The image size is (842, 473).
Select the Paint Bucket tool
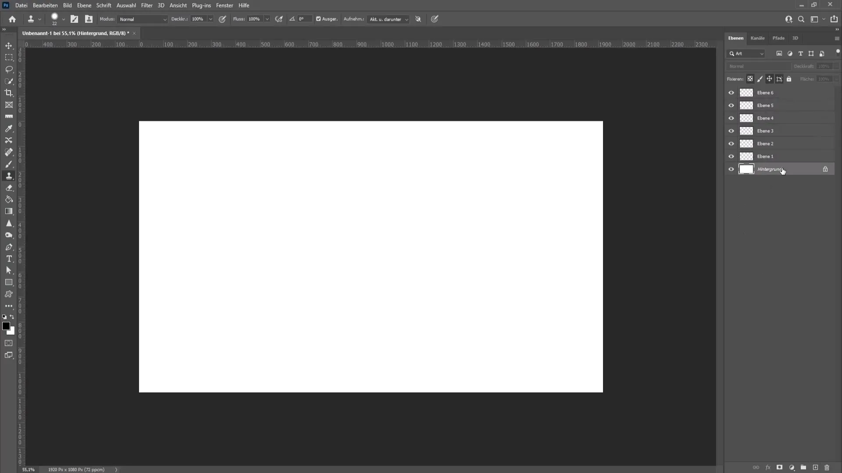pyautogui.click(x=9, y=200)
